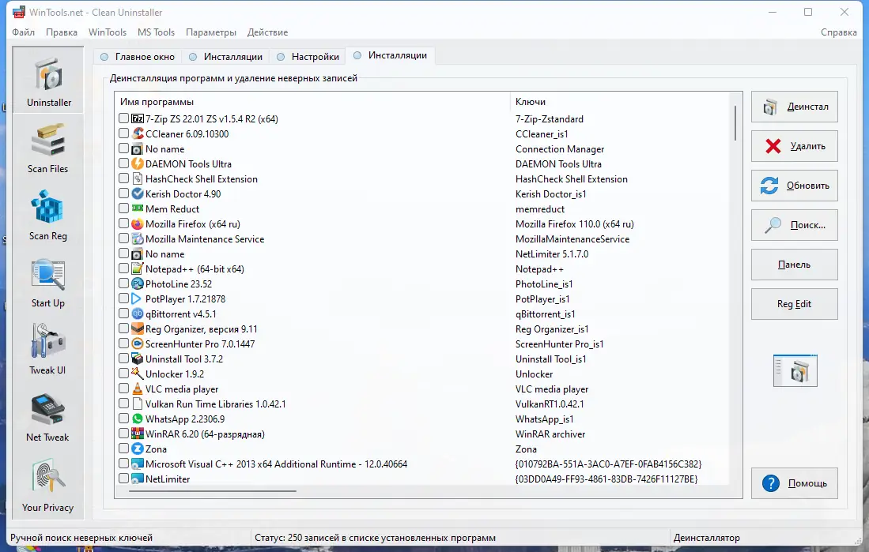The image size is (869, 552).
Task: Click the Помощь help button
Action: (794, 483)
